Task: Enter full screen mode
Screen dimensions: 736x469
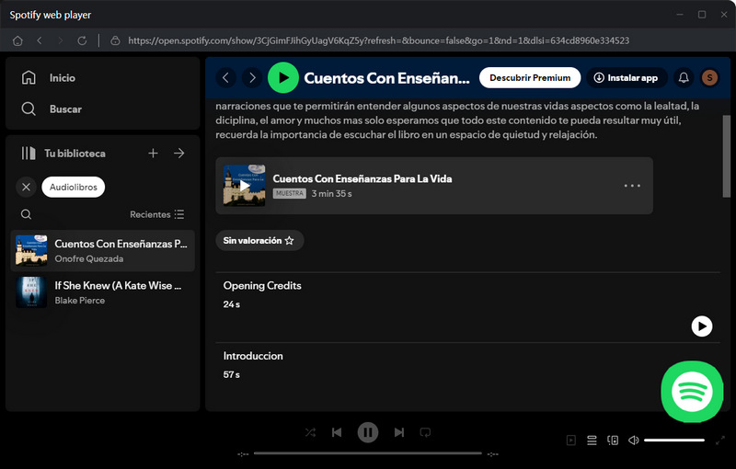Action: (720, 440)
